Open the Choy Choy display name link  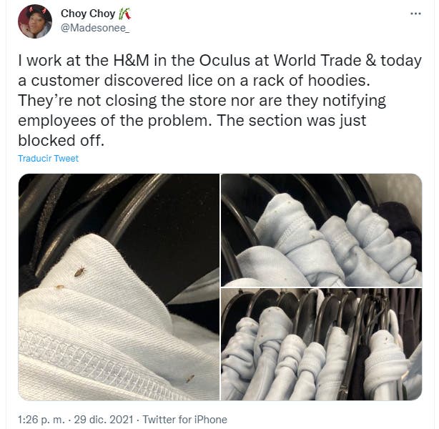(88, 14)
